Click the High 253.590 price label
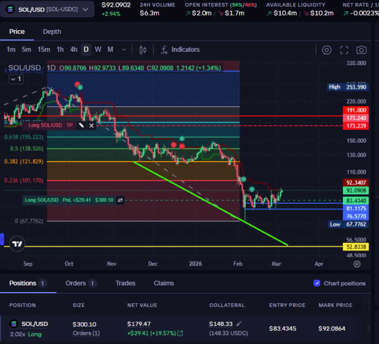The width and height of the screenshot is (379, 344). click(348, 87)
